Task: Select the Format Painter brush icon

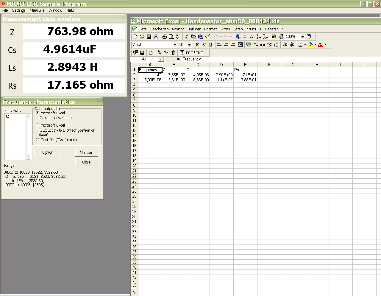Action: click(x=207, y=37)
